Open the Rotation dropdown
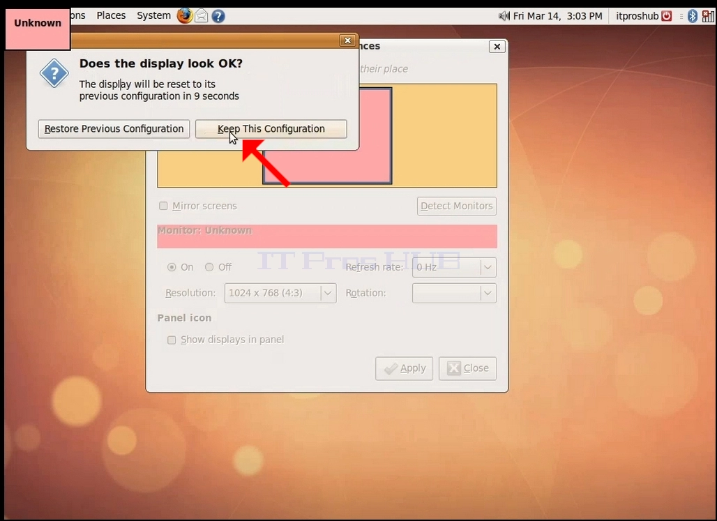The image size is (717, 521). click(x=454, y=293)
